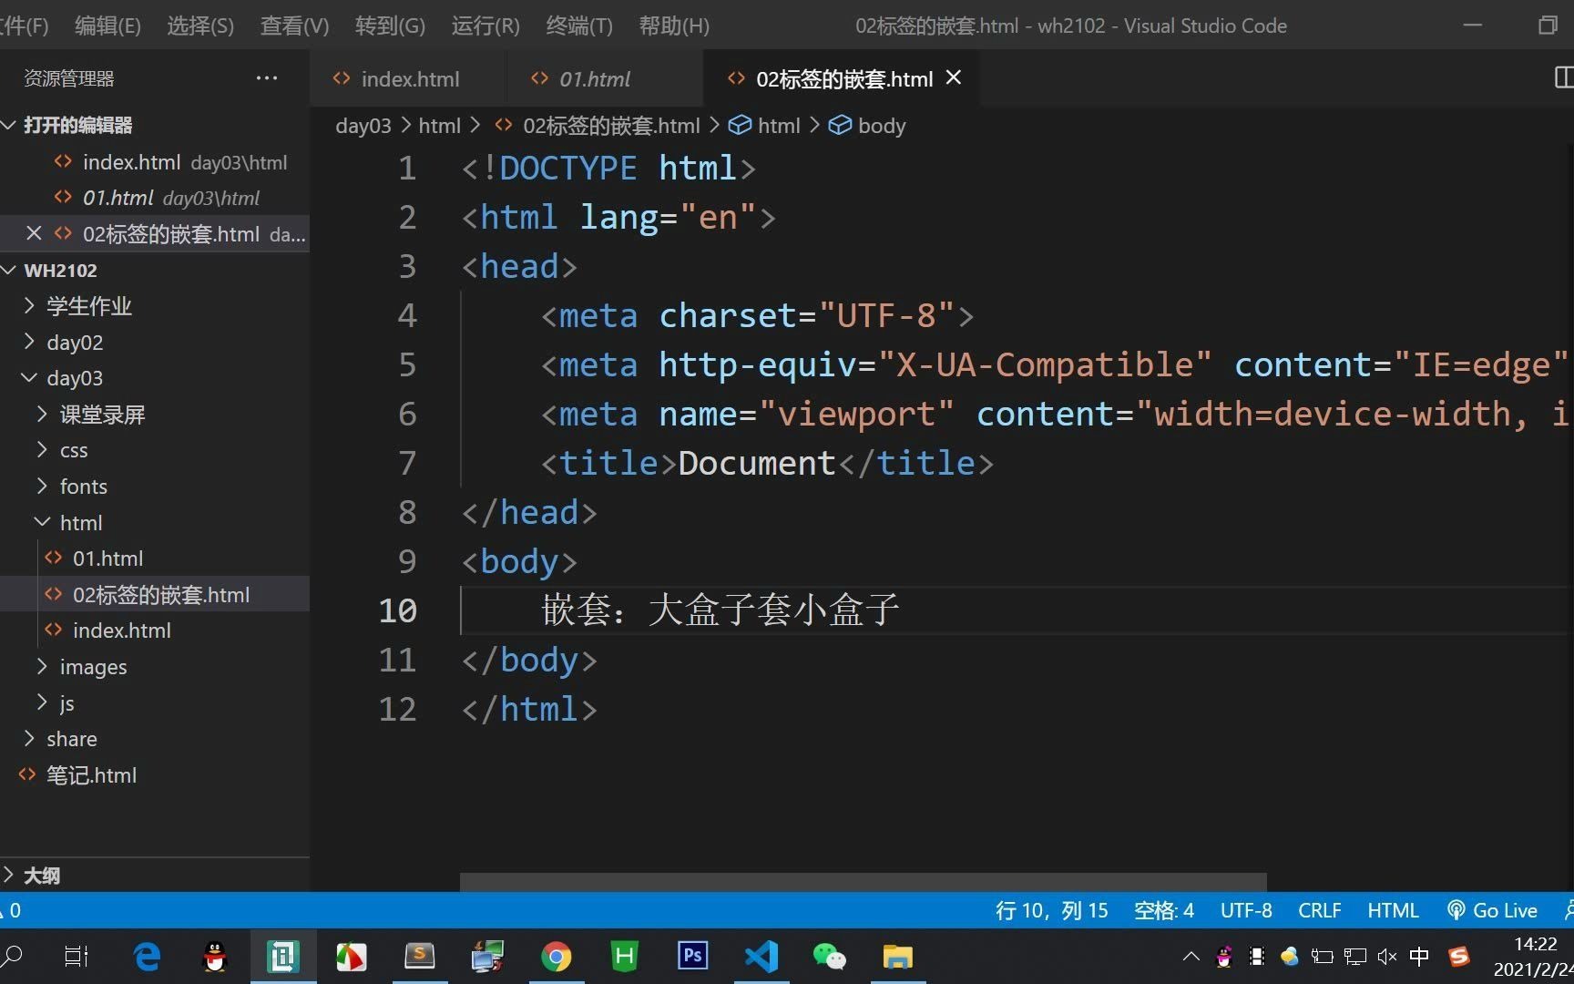
Task: Click line number 12 in gutter
Action: coord(397,709)
